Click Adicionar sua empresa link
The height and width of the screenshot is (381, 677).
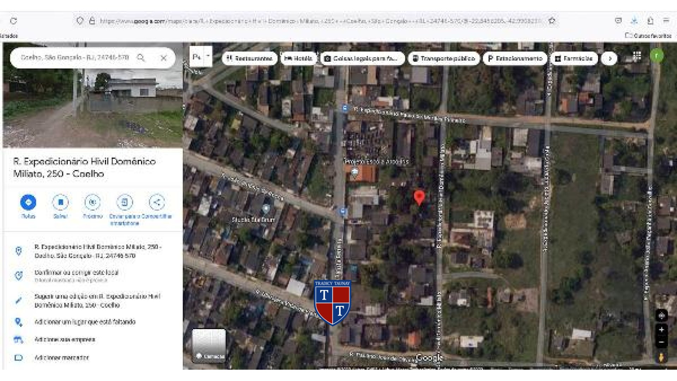[65, 339]
